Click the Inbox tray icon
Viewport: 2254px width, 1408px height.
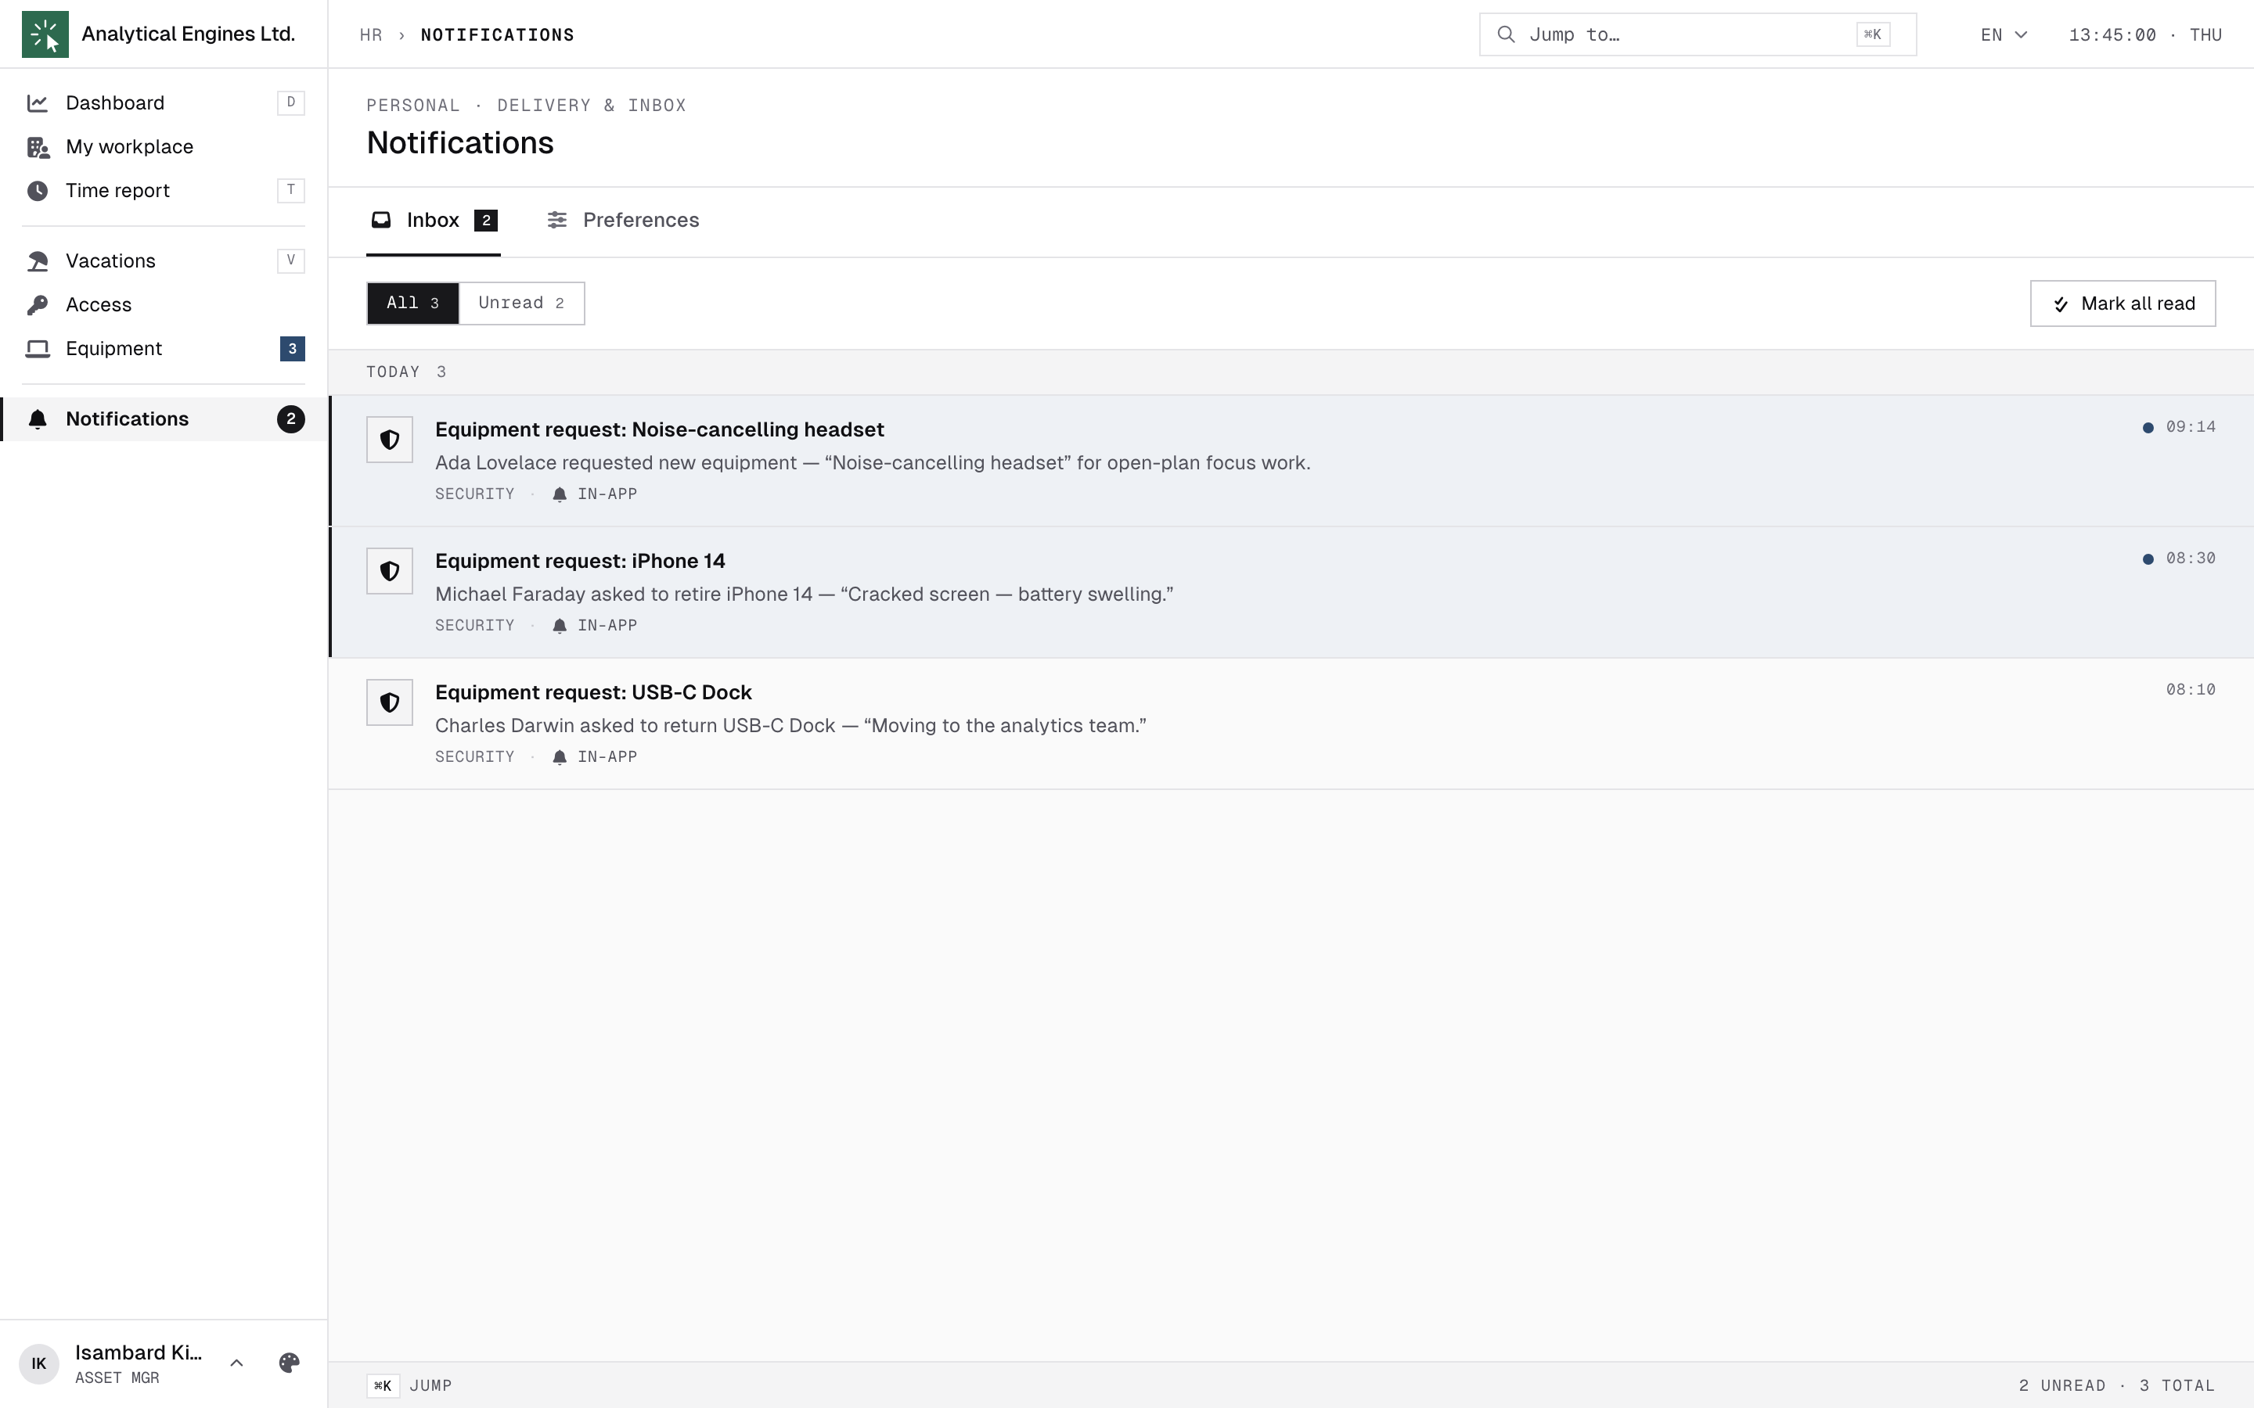point(381,220)
